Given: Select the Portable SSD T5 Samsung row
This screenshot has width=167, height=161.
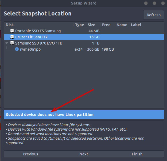Looking at the screenshot, I should click(x=38, y=31).
